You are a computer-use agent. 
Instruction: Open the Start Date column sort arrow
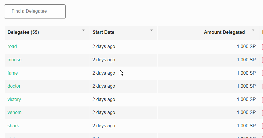click(151, 30)
